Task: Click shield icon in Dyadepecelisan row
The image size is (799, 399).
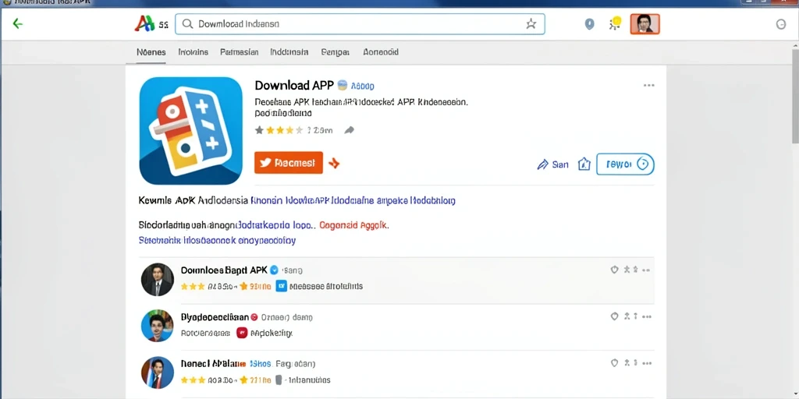Action: 615,316
